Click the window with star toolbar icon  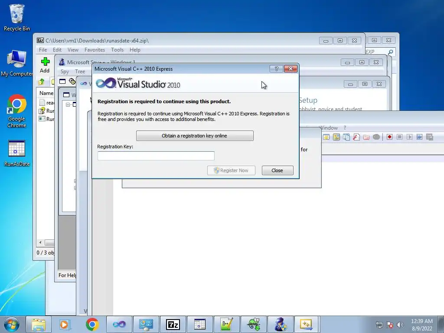[x=326, y=137]
